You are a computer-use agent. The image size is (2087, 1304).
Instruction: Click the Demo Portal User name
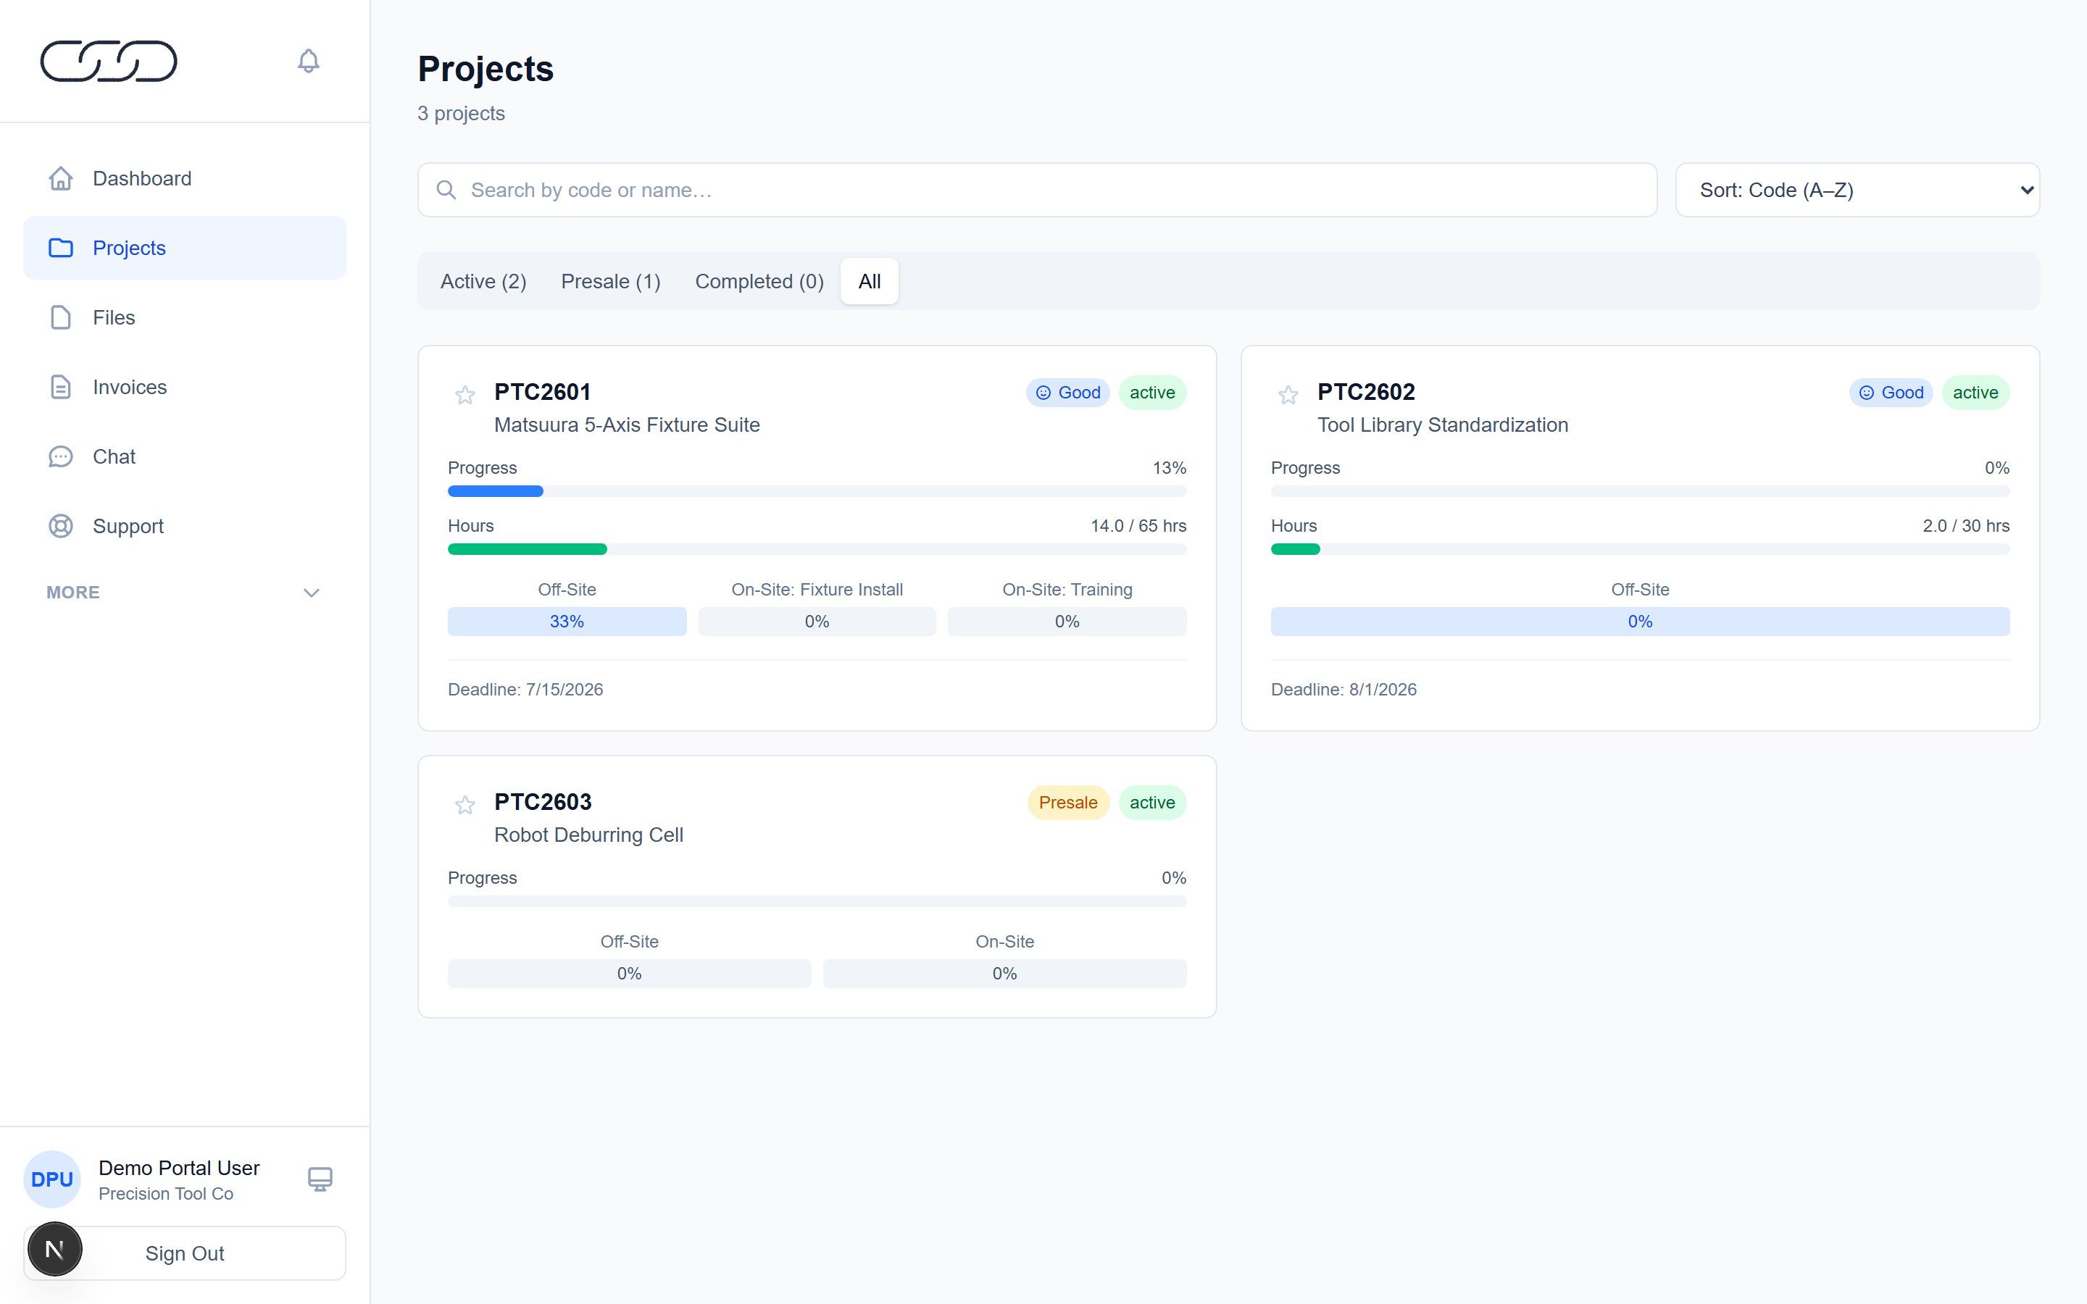click(178, 1168)
